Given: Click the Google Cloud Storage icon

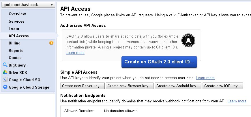Looking at the screenshot, I should point(5,87).
